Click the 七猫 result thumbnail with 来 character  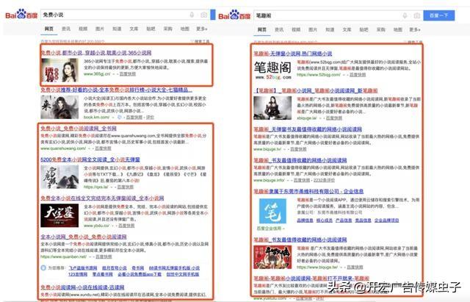point(59,107)
